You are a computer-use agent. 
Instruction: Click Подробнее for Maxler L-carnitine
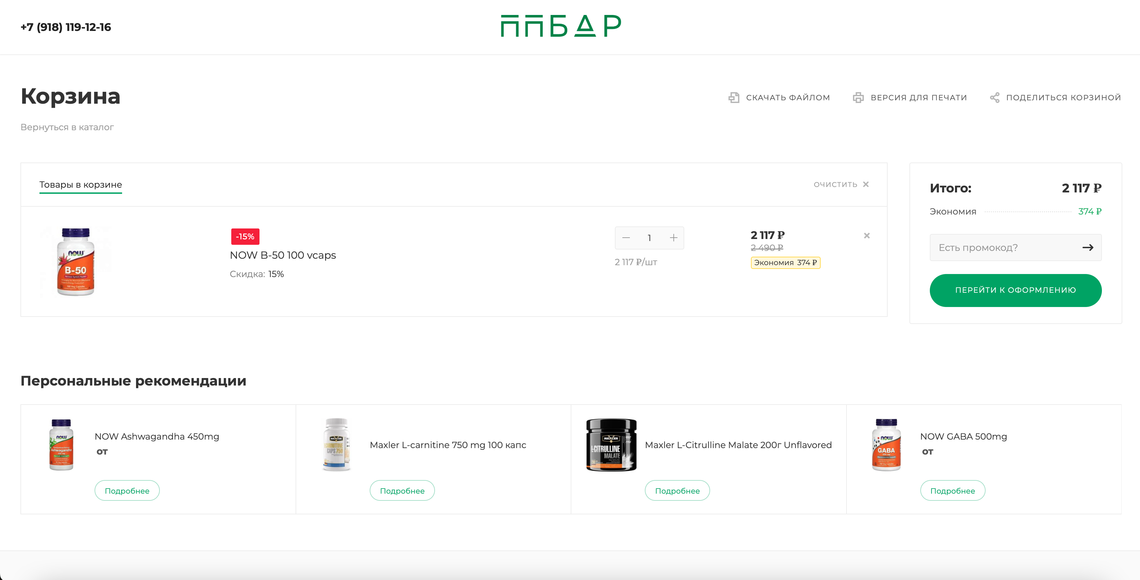coord(402,491)
